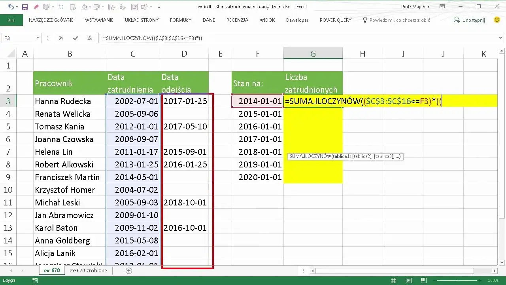Confirm the formula with the checkmark icon
This screenshot has width=506, height=285.
pos(76,38)
